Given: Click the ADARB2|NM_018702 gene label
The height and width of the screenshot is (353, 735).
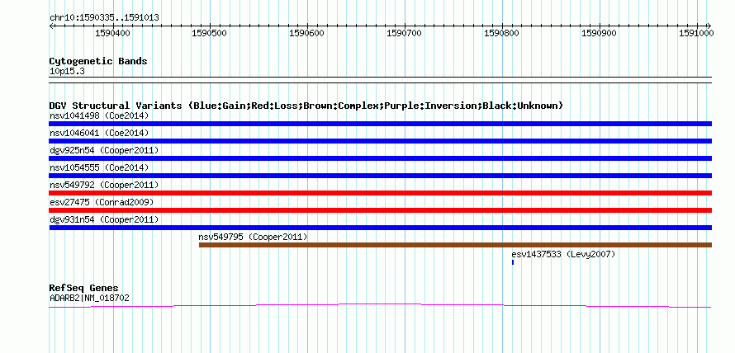Looking at the screenshot, I should [x=89, y=298].
